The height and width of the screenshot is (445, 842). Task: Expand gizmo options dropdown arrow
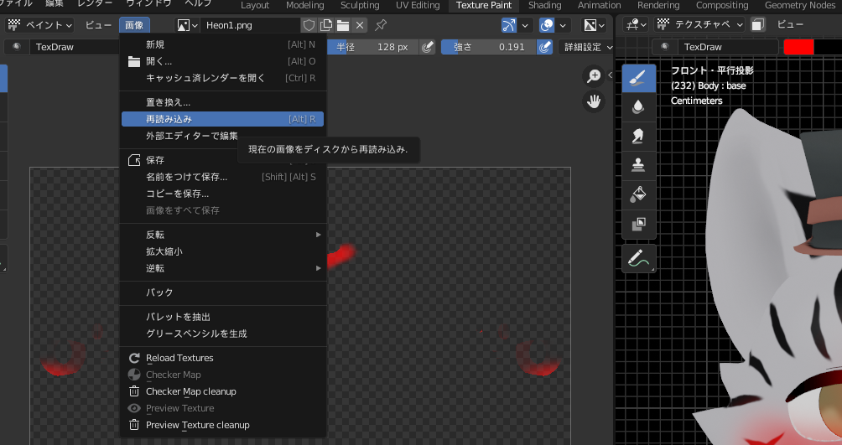[x=525, y=25]
